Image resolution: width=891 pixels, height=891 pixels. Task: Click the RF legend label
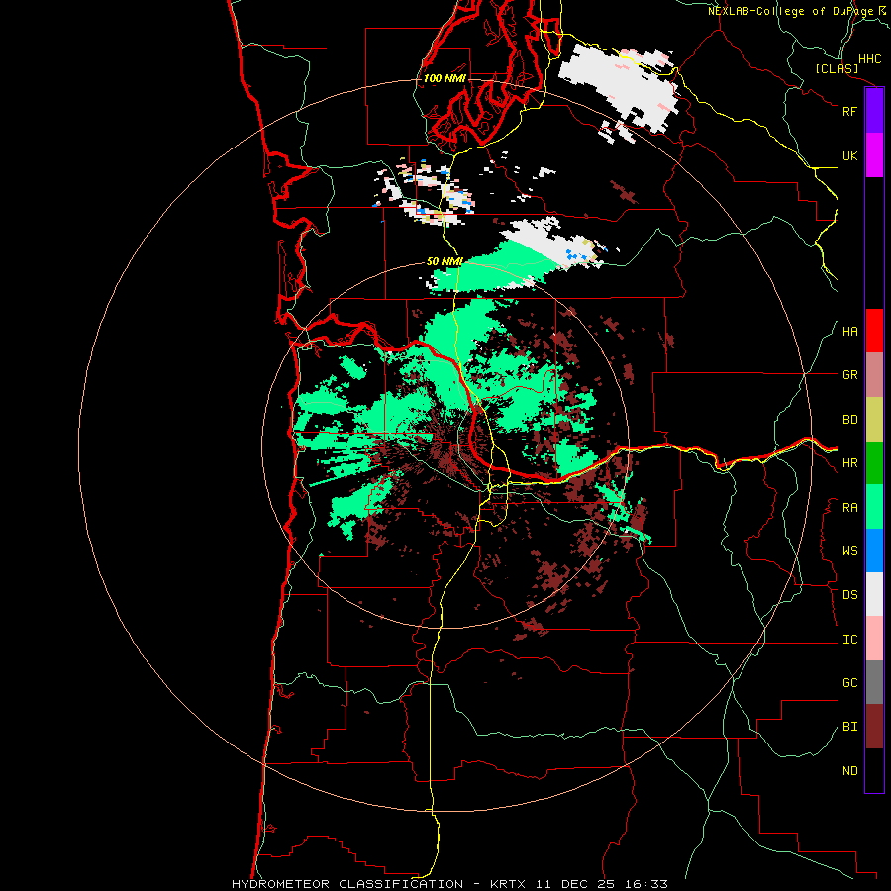tap(849, 111)
